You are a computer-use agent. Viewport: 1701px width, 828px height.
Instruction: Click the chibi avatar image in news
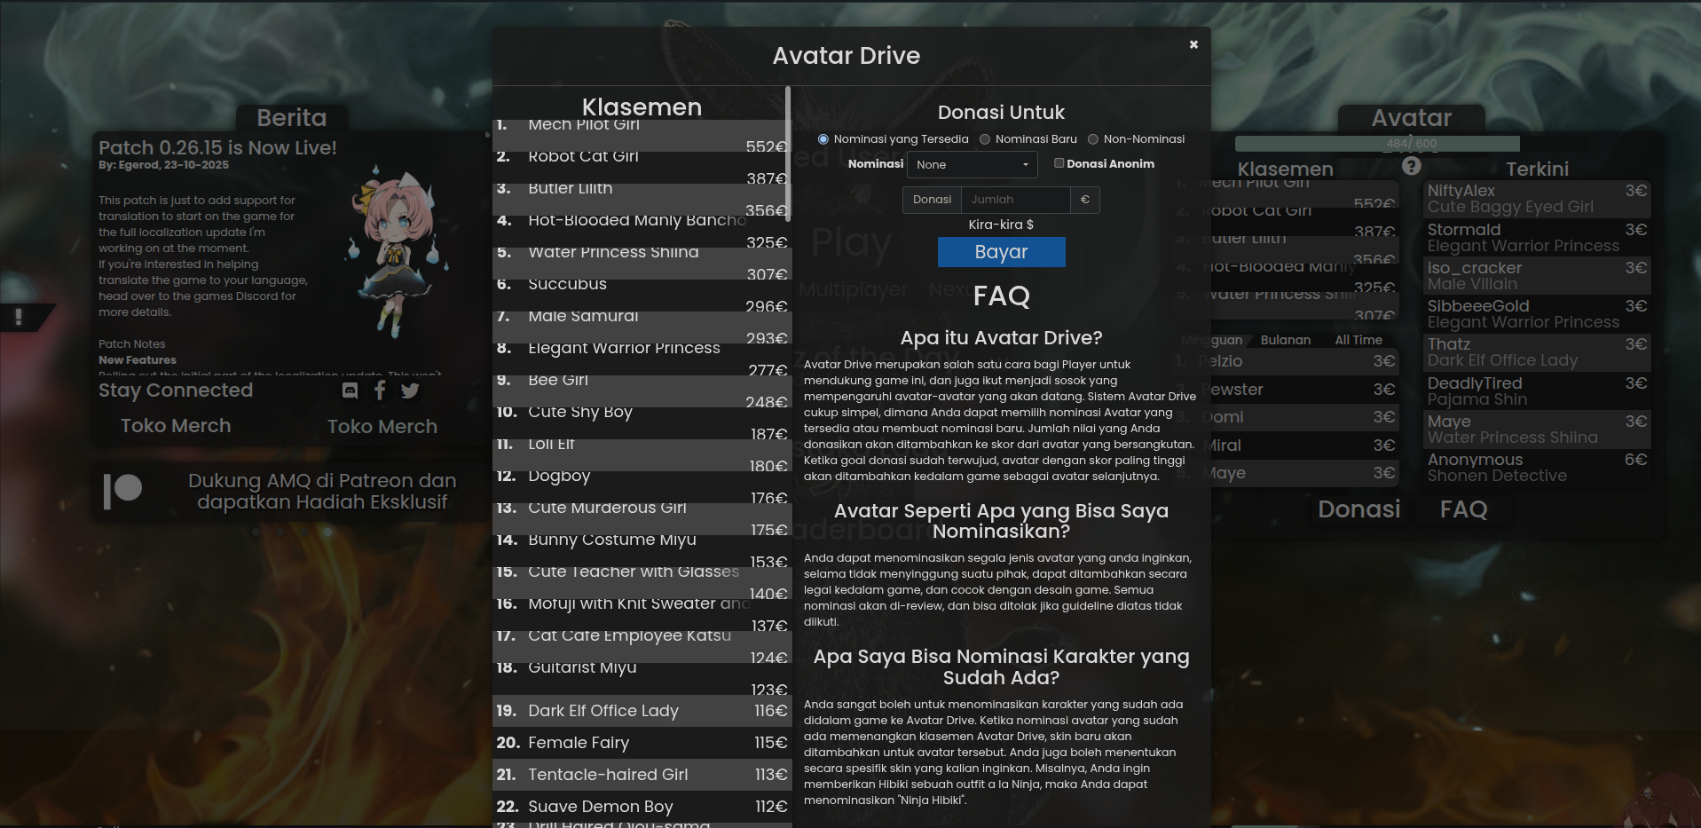398,250
